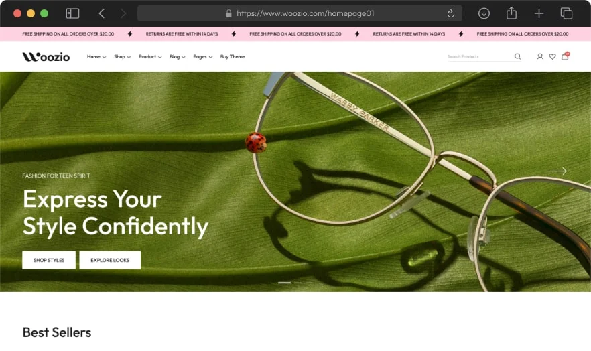Click the SHOP STYLES button
591x351 pixels.
coord(49,260)
